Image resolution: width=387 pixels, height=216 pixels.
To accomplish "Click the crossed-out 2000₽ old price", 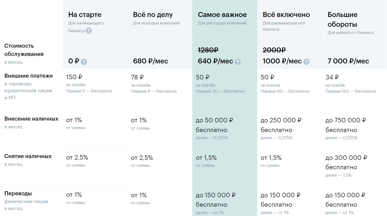I will (274, 50).
